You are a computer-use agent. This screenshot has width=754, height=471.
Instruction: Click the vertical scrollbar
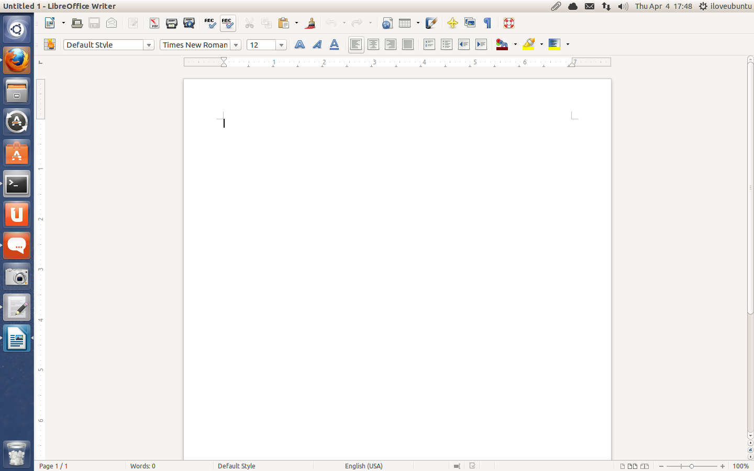(750, 188)
